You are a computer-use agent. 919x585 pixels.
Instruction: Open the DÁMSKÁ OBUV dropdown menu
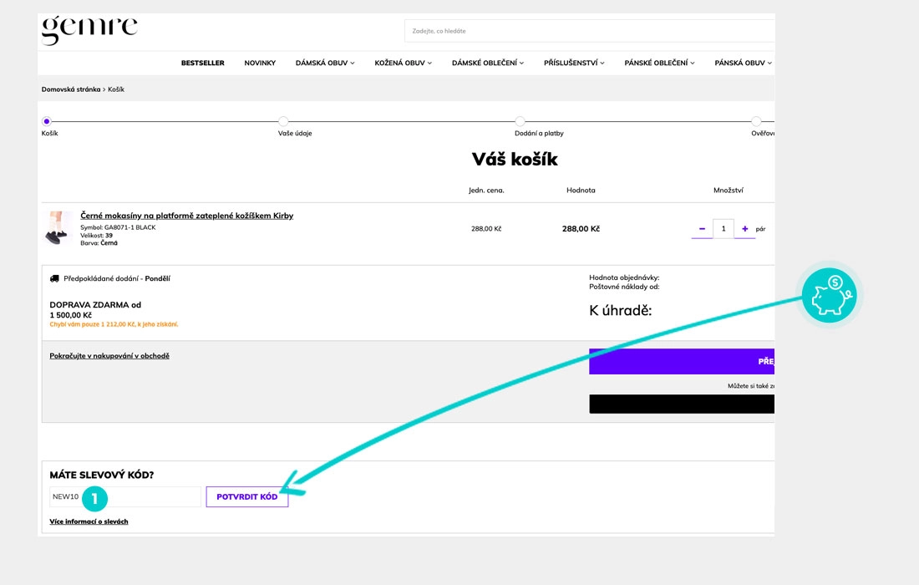[x=326, y=62]
